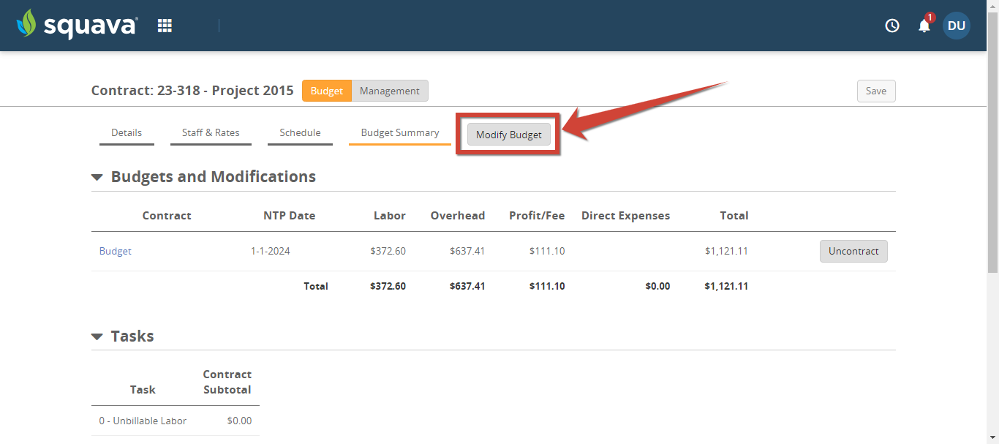Click Uncontract on the Budget row
This screenshot has height=444, width=999.
click(853, 251)
